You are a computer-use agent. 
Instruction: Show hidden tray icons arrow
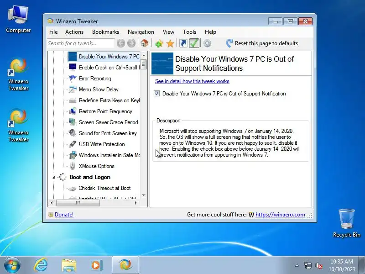point(297,265)
